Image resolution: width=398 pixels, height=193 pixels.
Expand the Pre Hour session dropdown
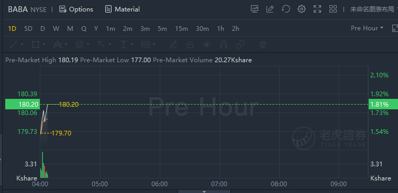367,28
